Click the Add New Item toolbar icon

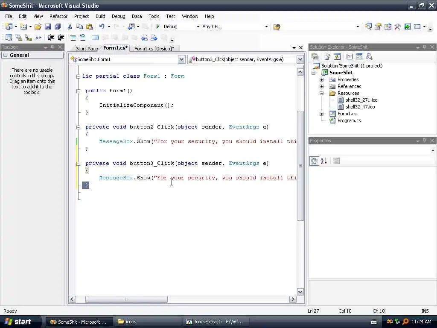(24, 26)
